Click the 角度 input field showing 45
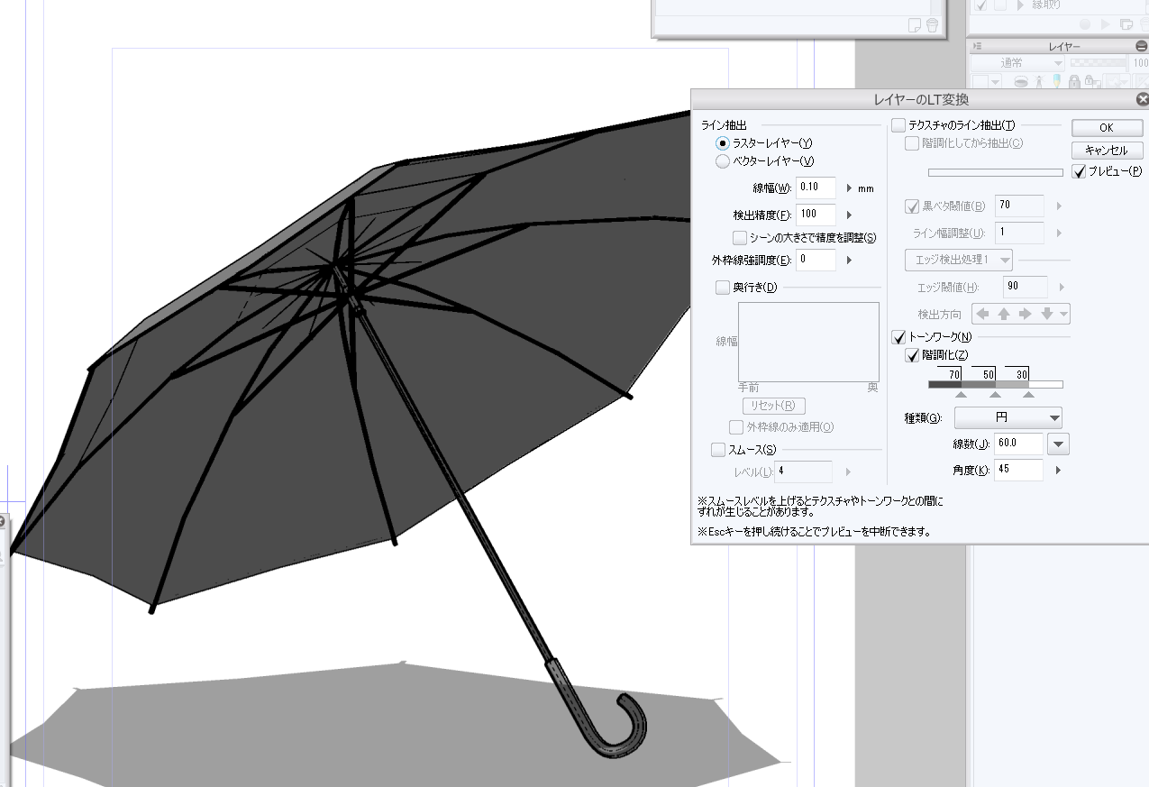The width and height of the screenshot is (1149, 787). pyautogui.click(x=1020, y=471)
